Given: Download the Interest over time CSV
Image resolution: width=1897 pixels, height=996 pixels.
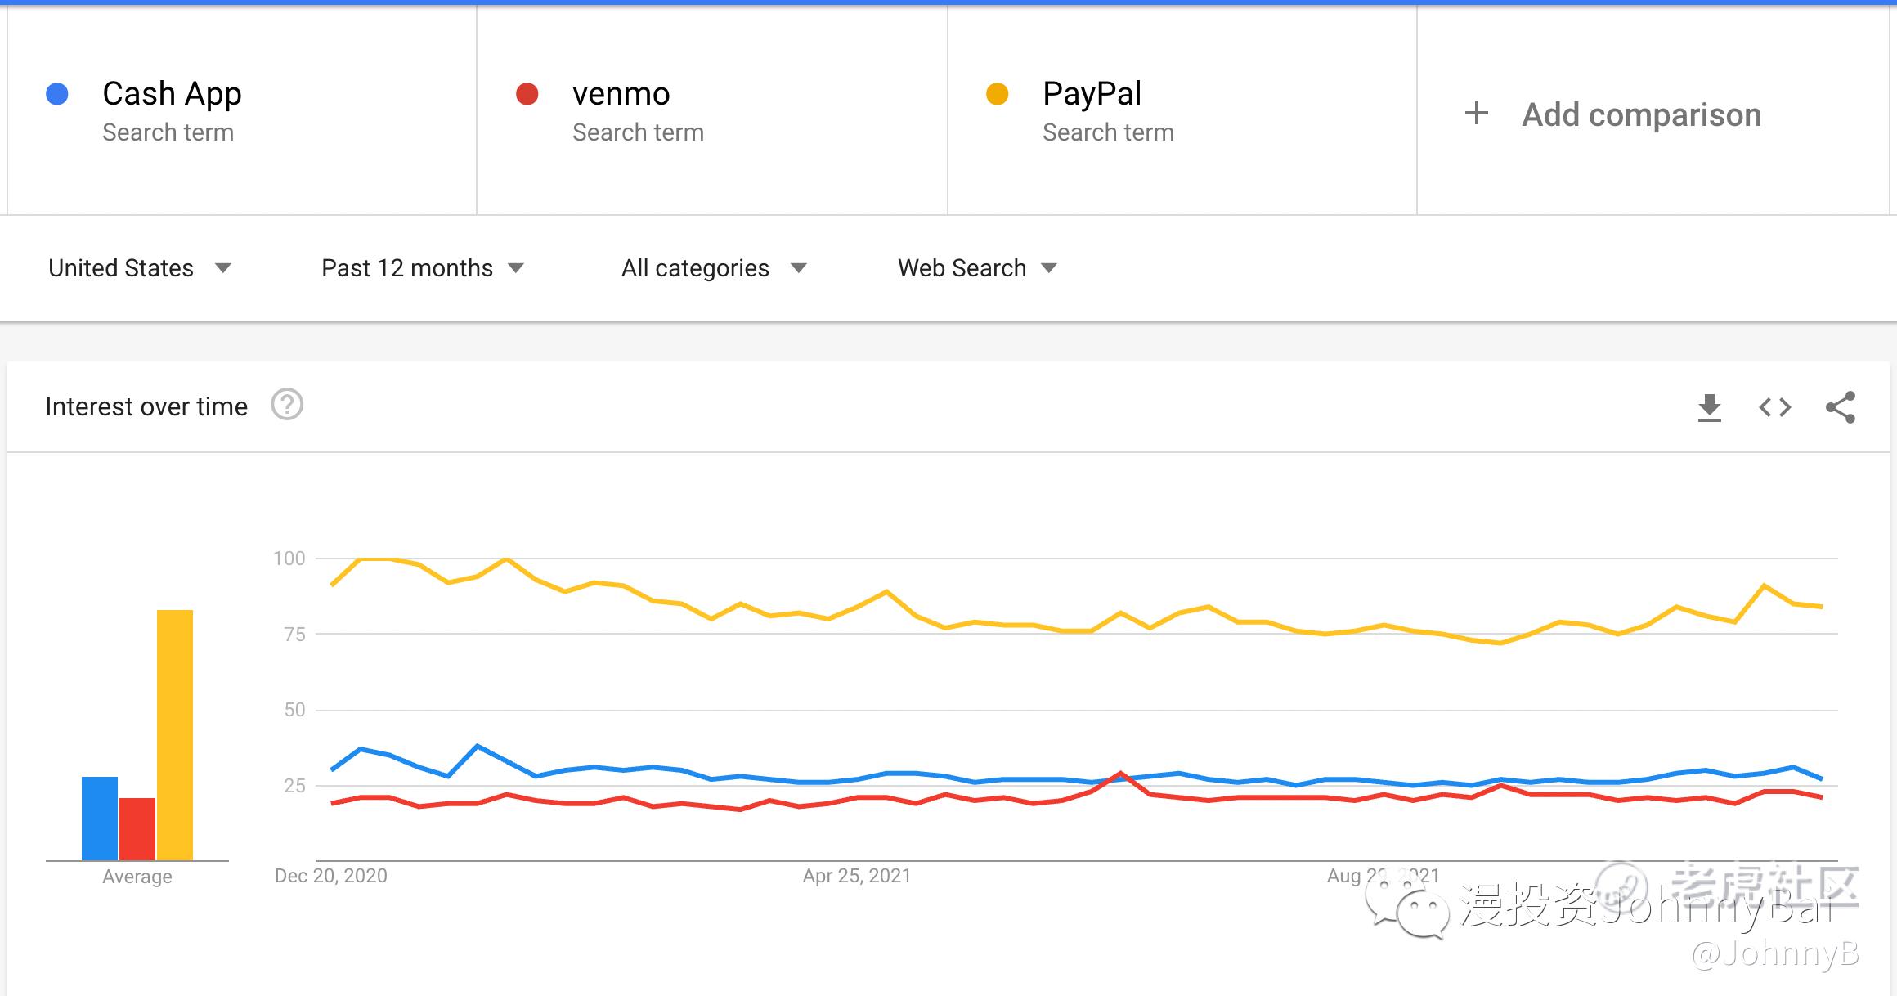Looking at the screenshot, I should click(1709, 407).
